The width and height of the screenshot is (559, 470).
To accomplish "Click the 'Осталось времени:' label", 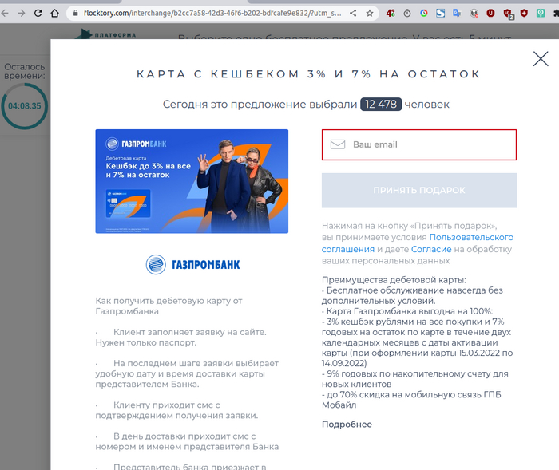I will [25, 71].
